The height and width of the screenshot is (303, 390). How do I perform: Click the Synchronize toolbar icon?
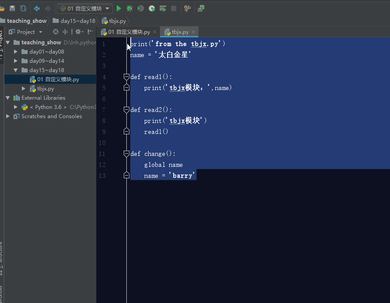point(23,8)
